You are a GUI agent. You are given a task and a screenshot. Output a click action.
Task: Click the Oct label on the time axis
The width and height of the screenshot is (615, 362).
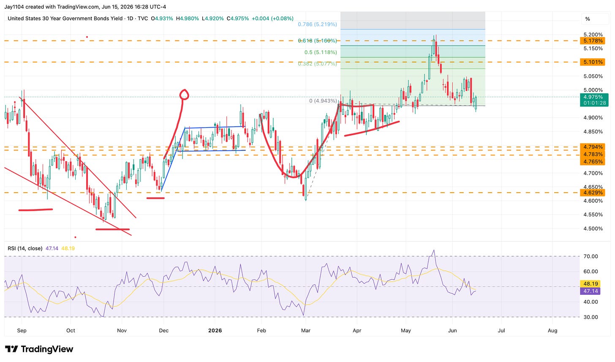71,330
